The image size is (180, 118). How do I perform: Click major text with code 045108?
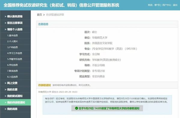[x=114, y=49]
